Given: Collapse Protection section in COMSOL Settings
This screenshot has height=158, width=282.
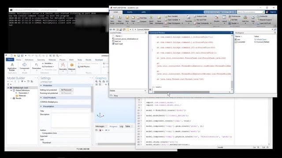Looking at the screenshot, I should tap(41, 86).
